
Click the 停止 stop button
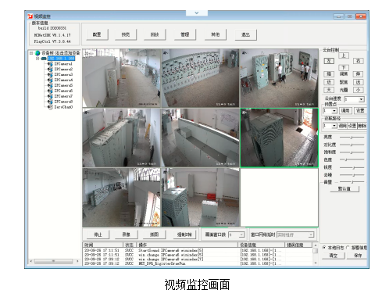click(98, 234)
